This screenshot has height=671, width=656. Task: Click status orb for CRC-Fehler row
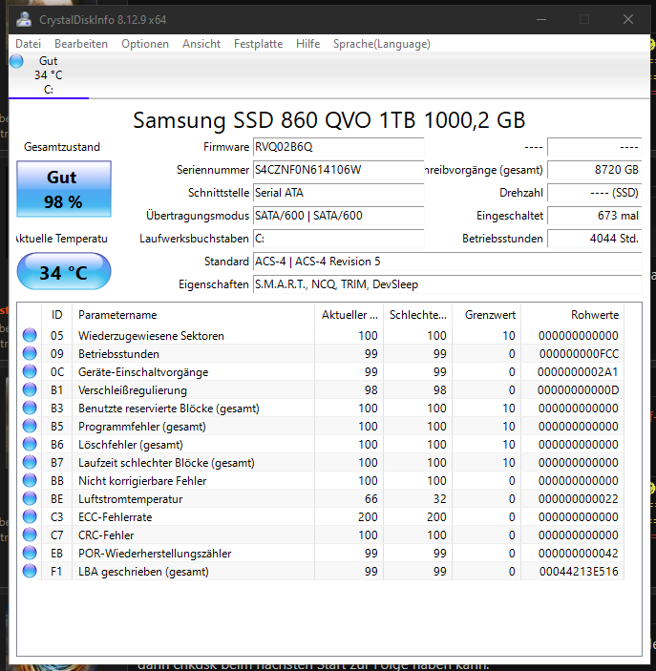pos(30,535)
